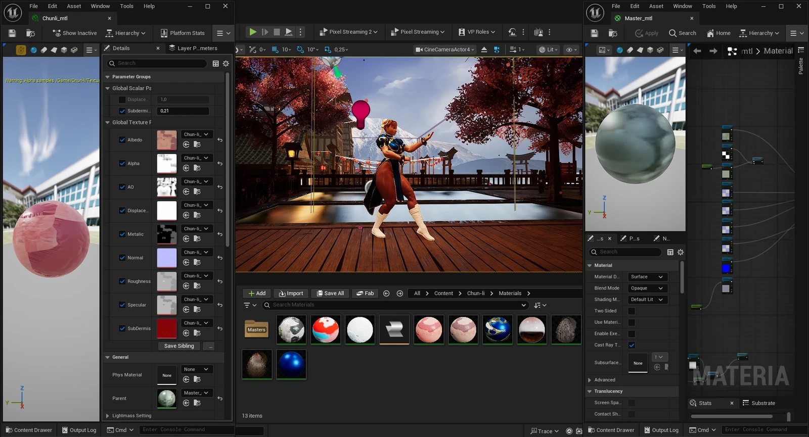Uncheck the Albedo parameter checkbox
Screen dimensions: 809x437
click(x=122, y=140)
